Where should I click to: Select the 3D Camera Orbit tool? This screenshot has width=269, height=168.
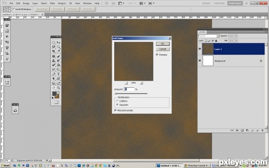[x=58, y=83]
